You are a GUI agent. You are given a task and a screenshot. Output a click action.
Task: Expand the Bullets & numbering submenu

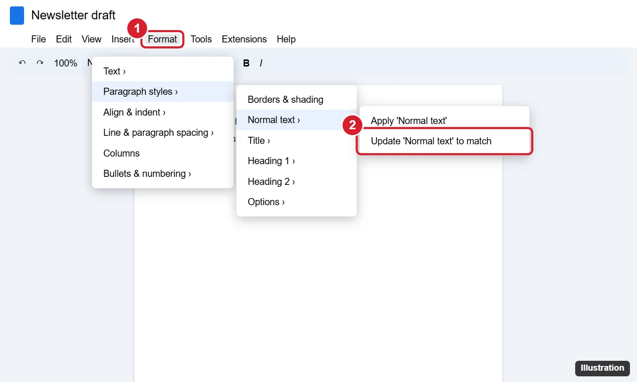(163, 174)
